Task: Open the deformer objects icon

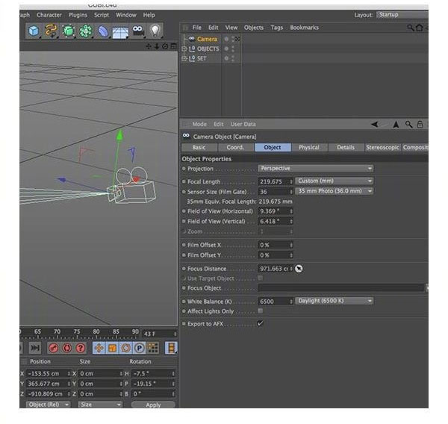Action: [x=103, y=31]
